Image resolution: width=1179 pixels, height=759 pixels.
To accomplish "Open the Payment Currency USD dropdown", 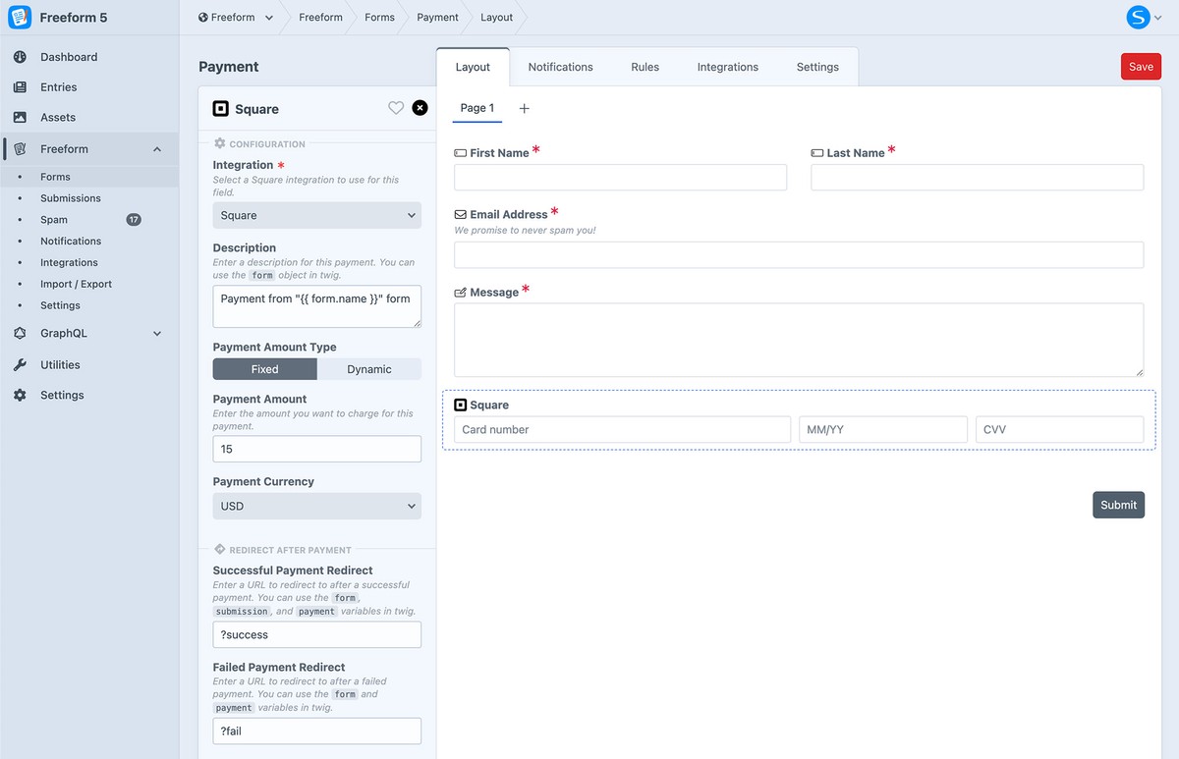I will click(316, 506).
